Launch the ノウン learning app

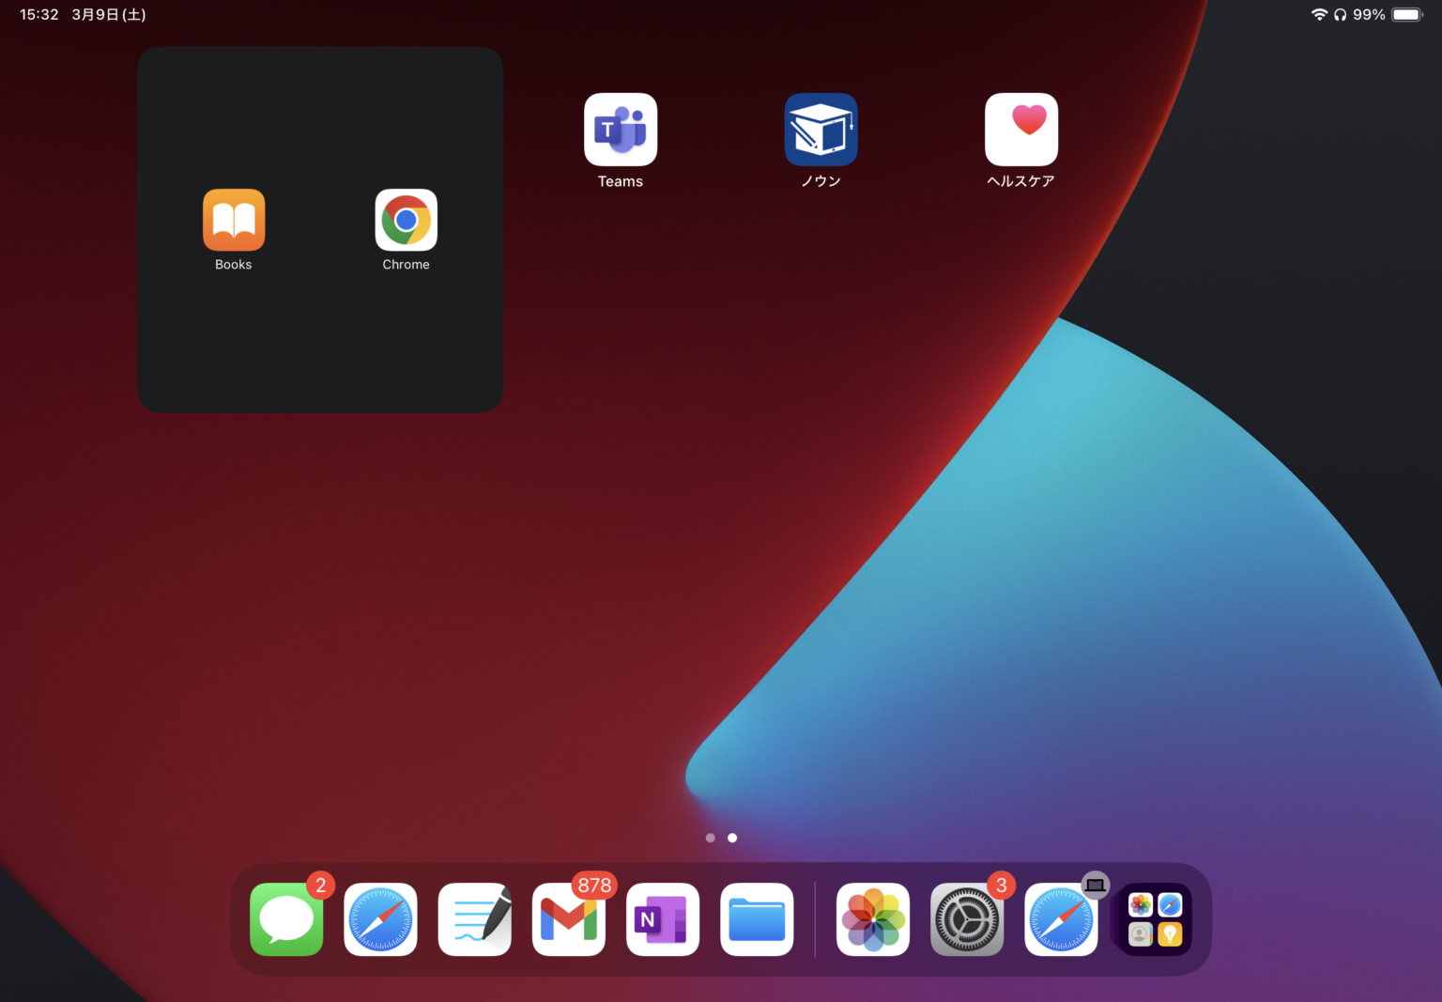[x=821, y=130]
